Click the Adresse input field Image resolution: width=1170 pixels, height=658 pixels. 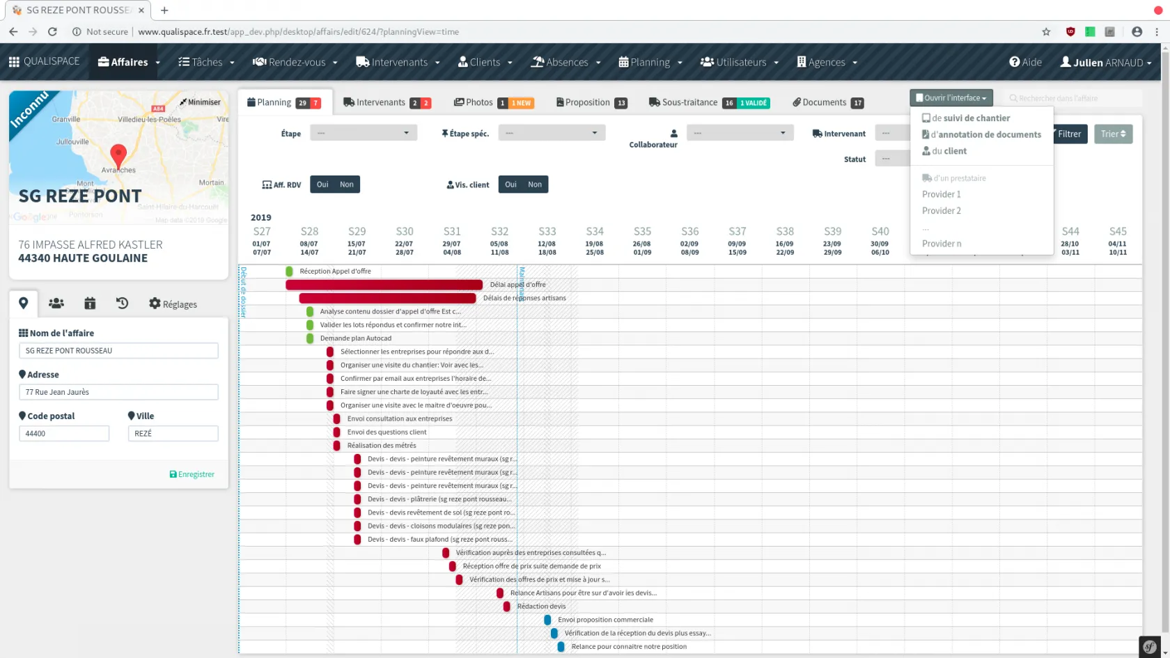[x=118, y=392]
